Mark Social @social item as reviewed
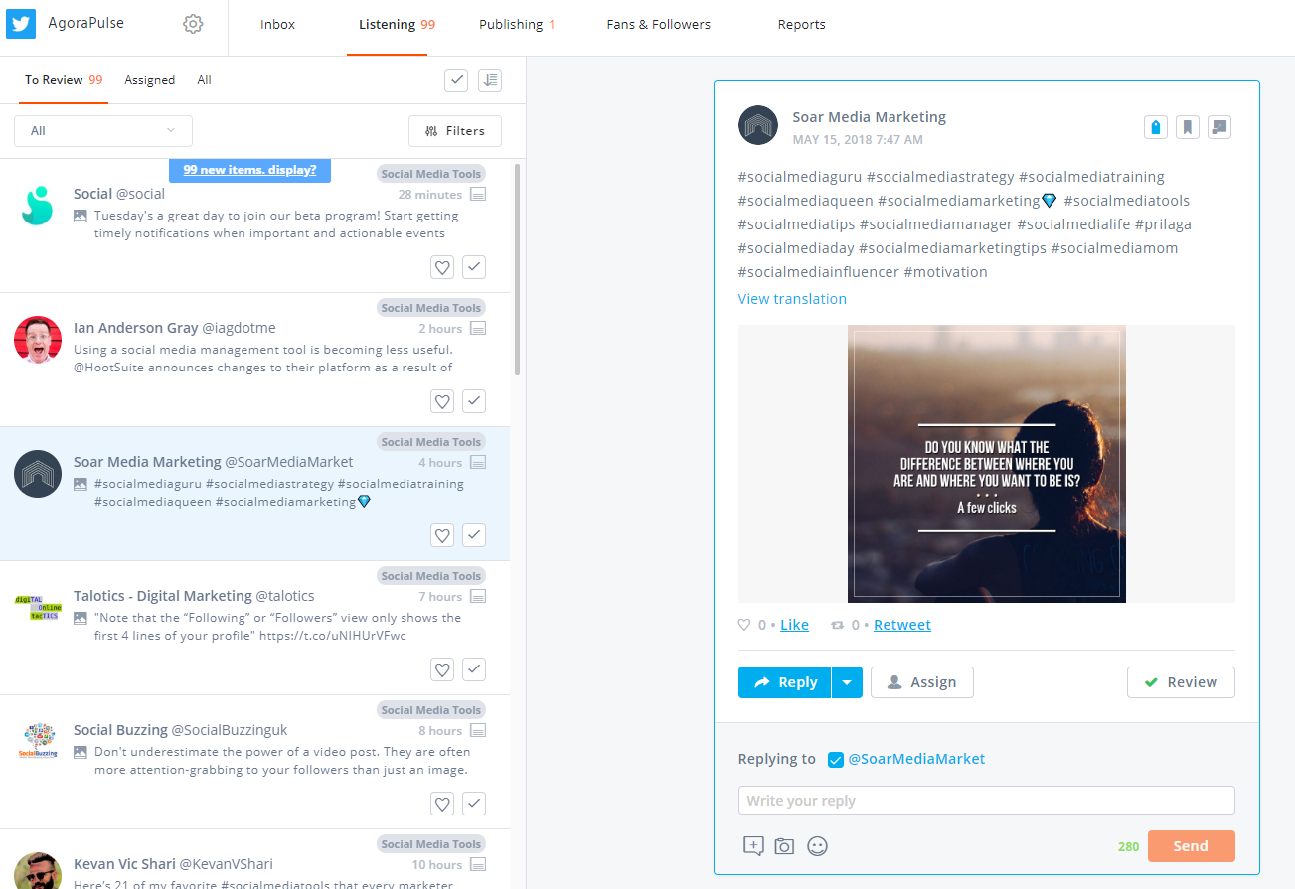This screenshot has height=889, width=1295. tap(474, 267)
